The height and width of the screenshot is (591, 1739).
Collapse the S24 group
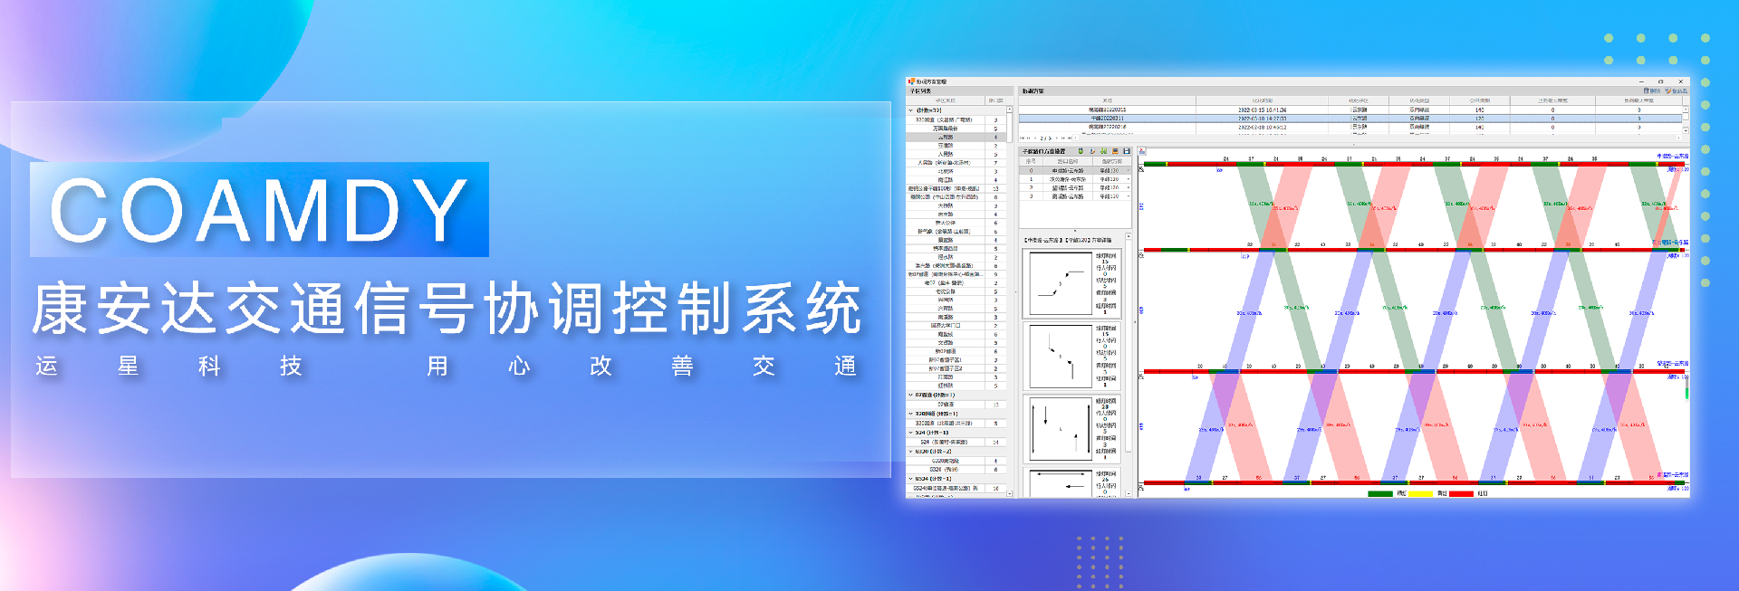pyautogui.click(x=910, y=433)
